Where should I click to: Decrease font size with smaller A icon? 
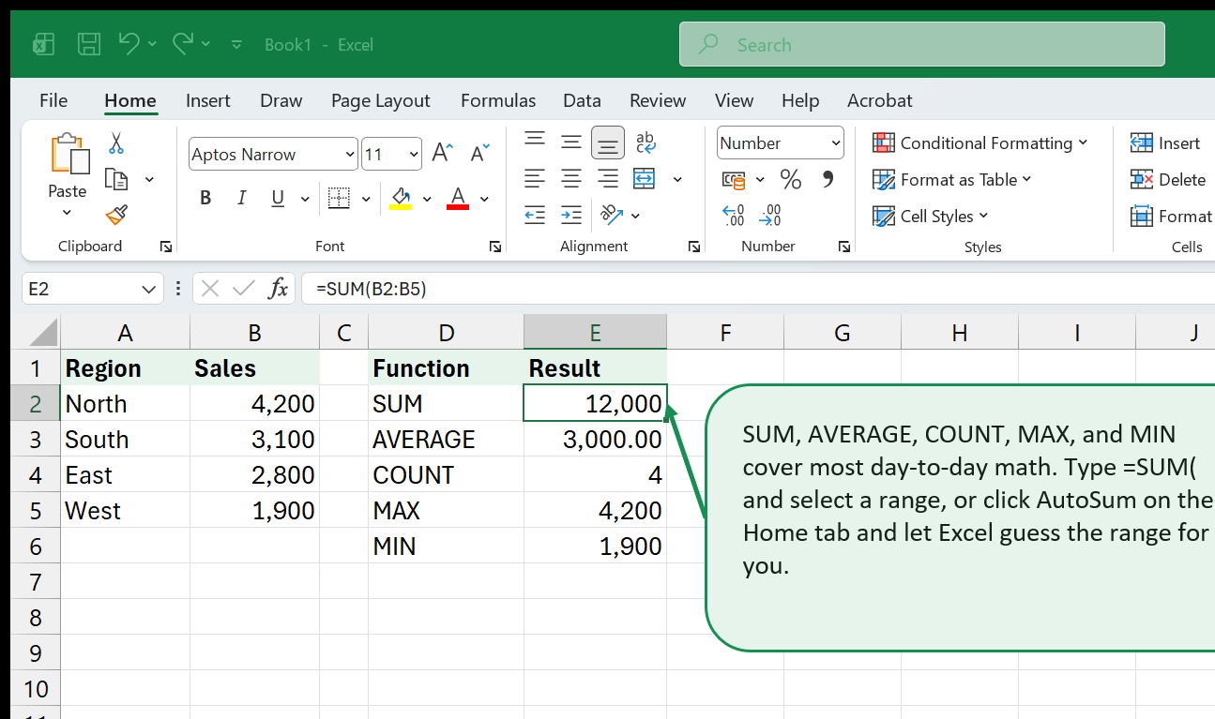point(479,154)
